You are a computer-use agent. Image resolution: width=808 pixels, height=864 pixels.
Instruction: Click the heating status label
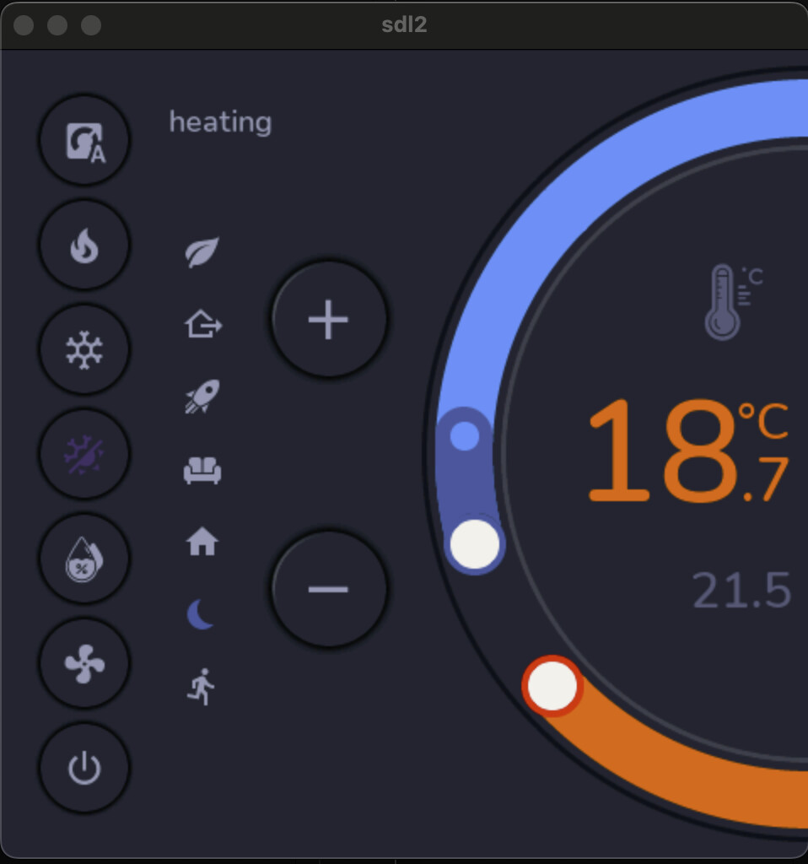click(x=220, y=122)
